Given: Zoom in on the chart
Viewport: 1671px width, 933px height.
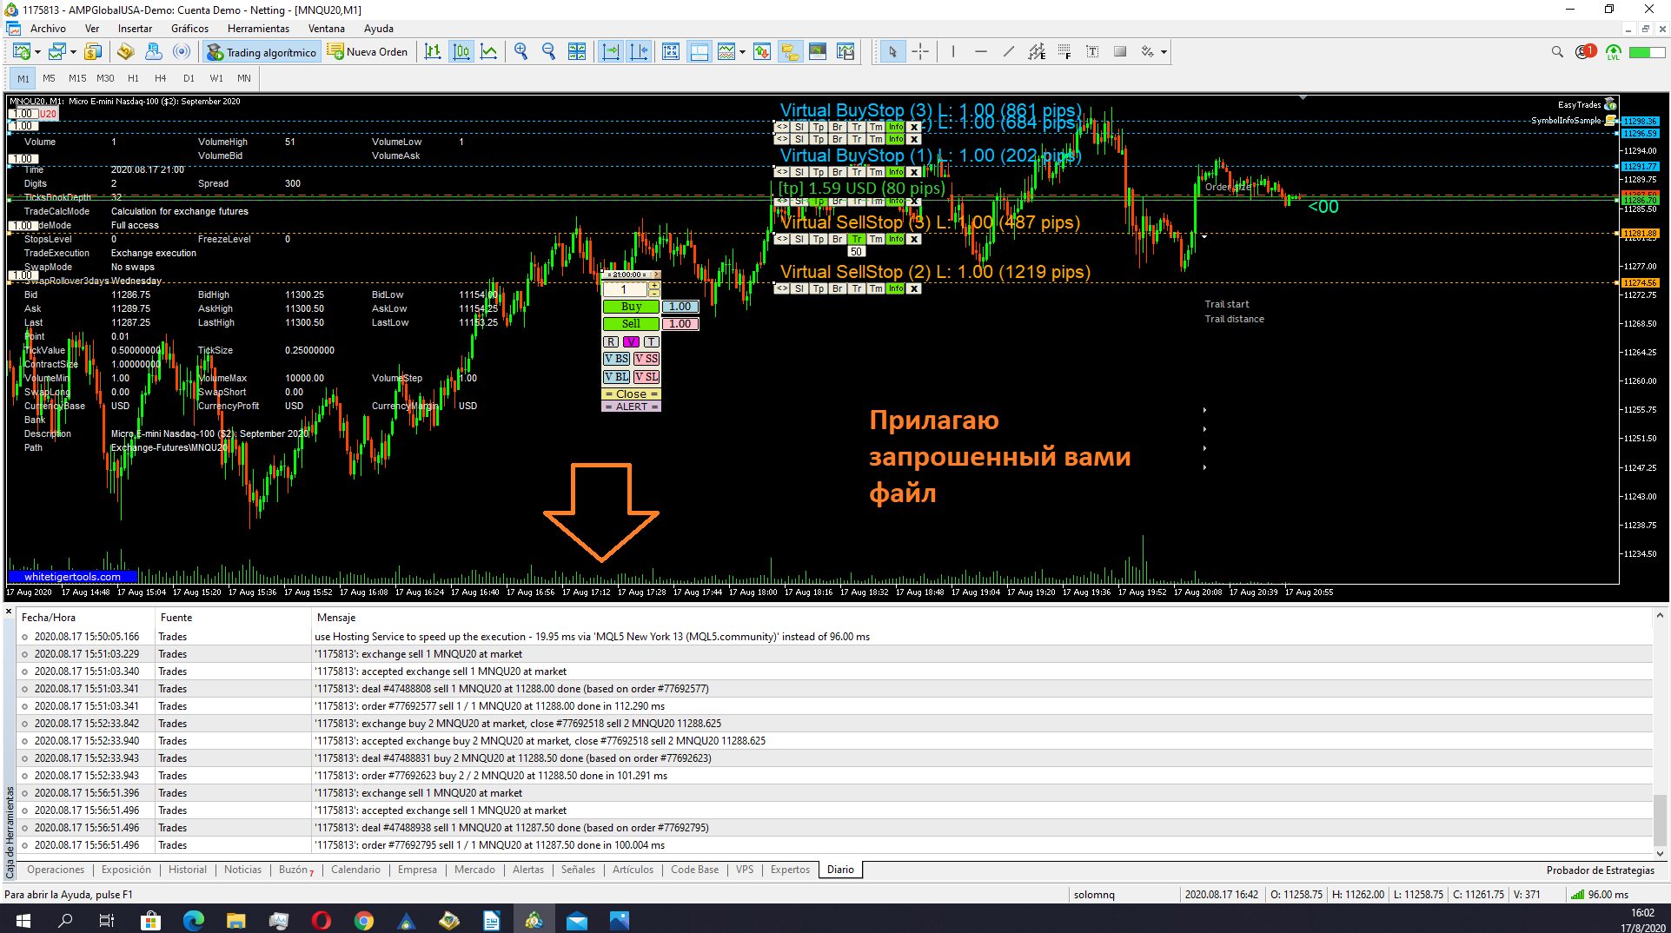Looking at the screenshot, I should pyautogui.click(x=521, y=52).
